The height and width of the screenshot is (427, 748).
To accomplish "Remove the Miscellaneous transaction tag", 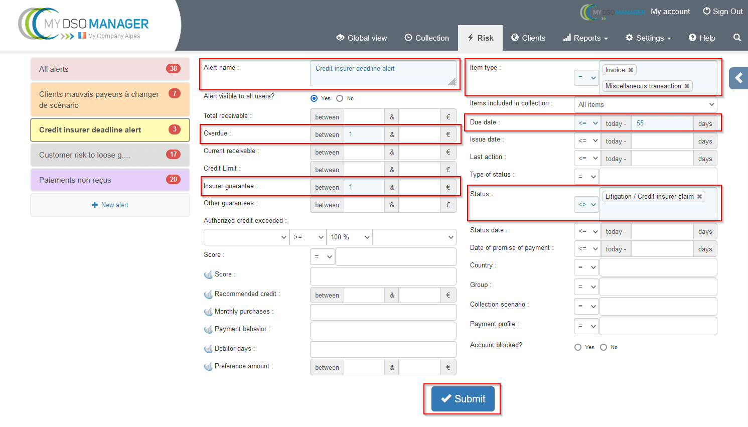I will [x=687, y=86].
